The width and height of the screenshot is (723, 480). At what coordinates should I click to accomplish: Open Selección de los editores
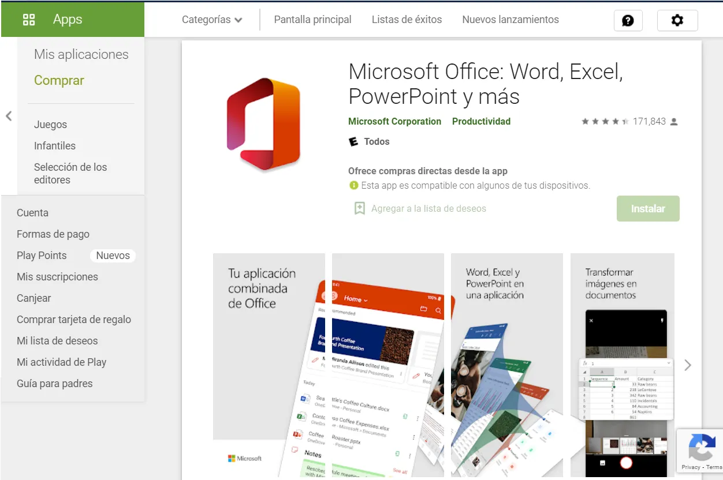pos(70,173)
